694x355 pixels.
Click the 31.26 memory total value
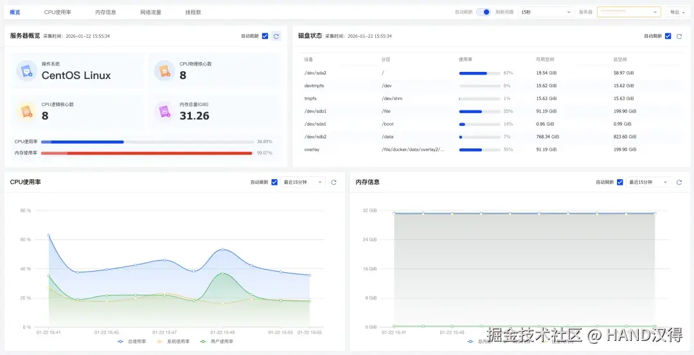point(194,116)
